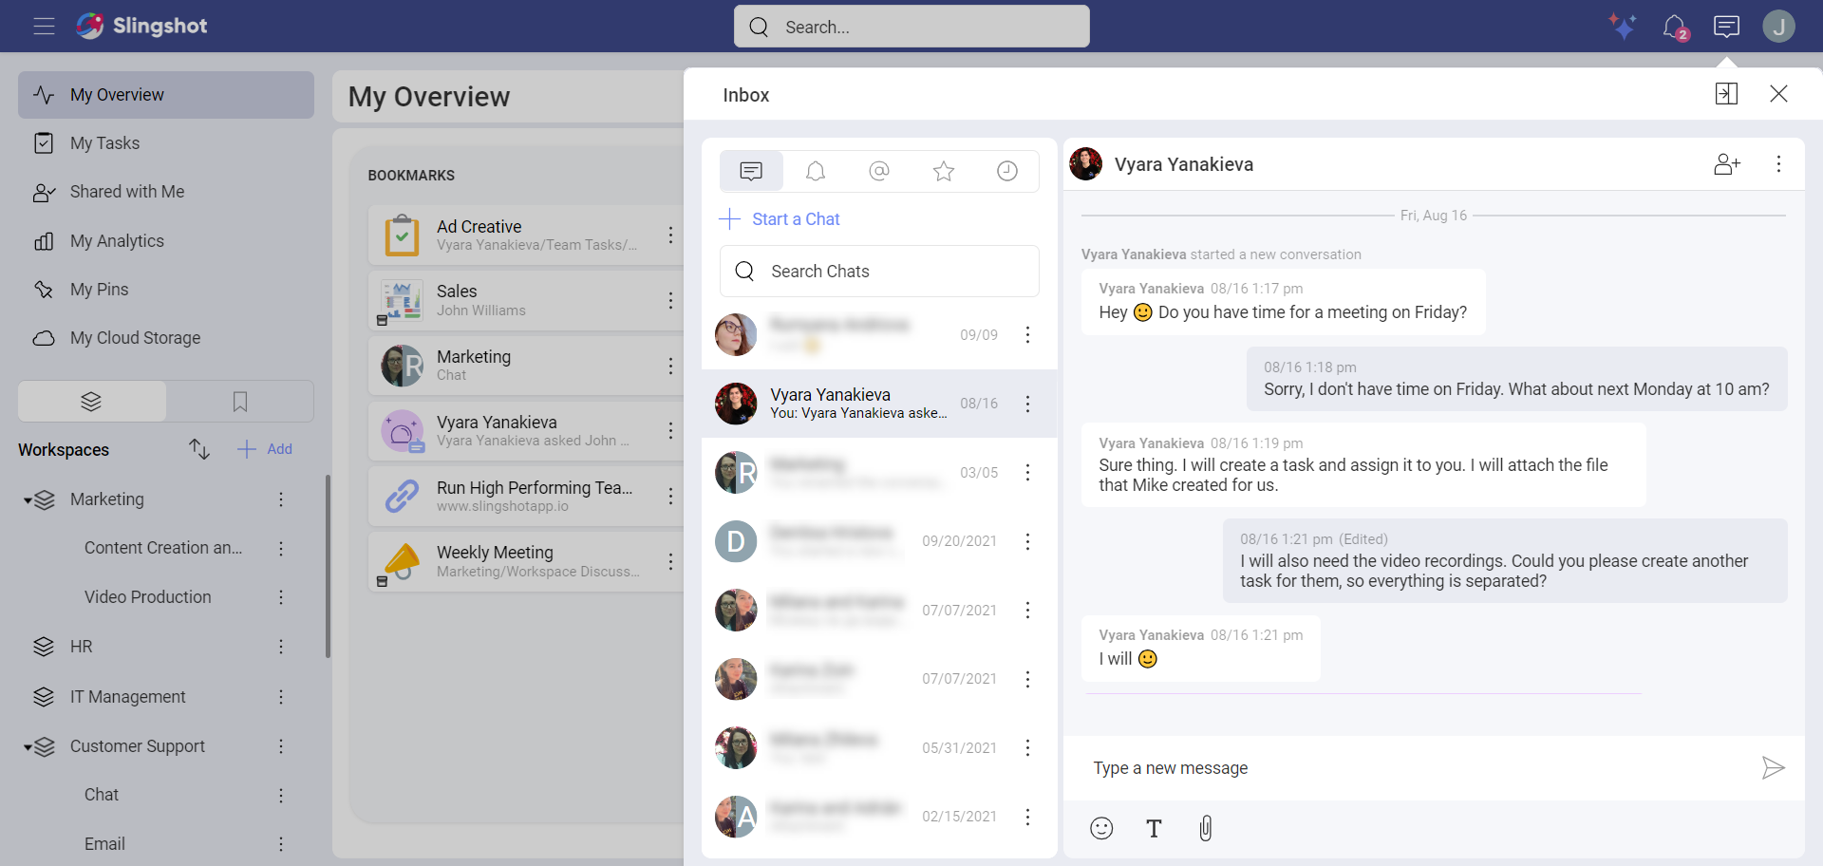The width and height of the screenshot is (1823, 866).
Task: Open options for Ad Creative bookmark
Action: 670,235
